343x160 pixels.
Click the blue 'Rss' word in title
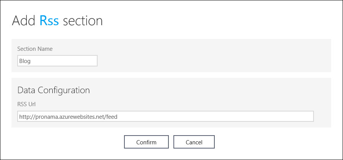49,20
